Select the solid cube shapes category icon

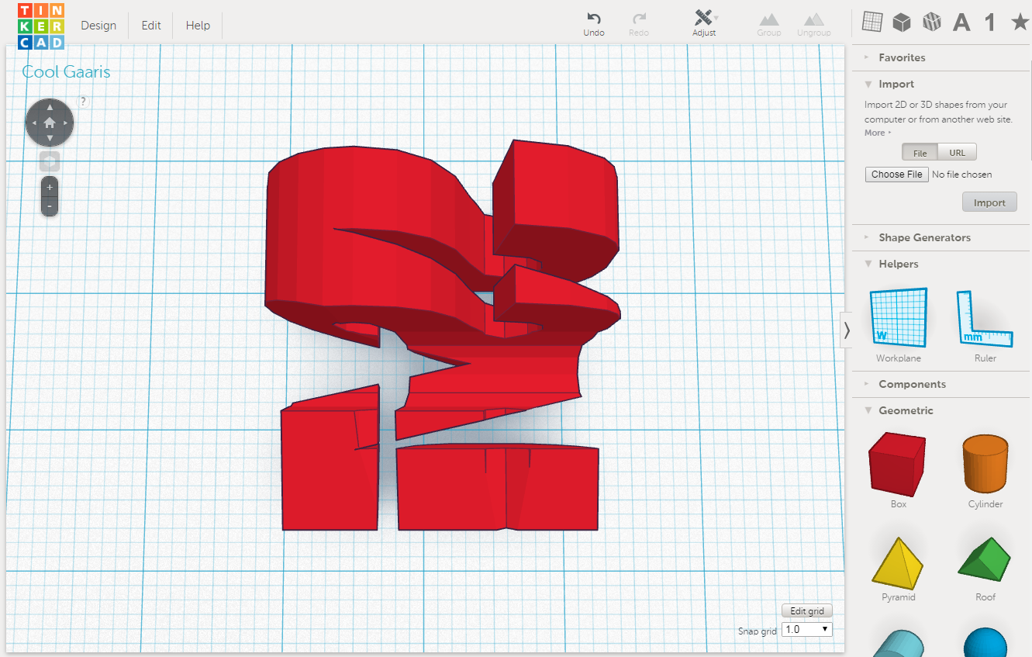(x=902, y=22)
